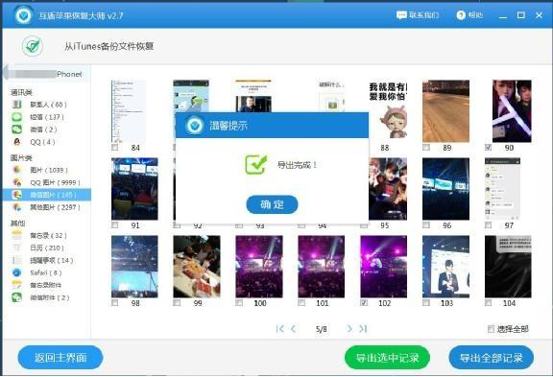553x377 pixels.
Task: Uncheck the checkbox for image 102
Action: pyautogui.click(x=364, y=303)
